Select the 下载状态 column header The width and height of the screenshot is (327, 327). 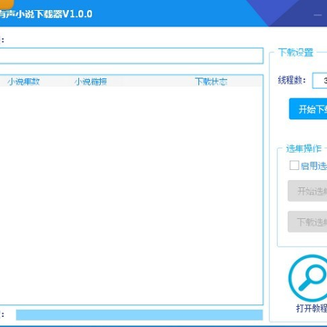[211, 82]
